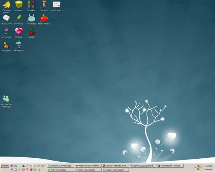
Task: Click the cherries icon in Quick Launch
Action: (23, 166)
